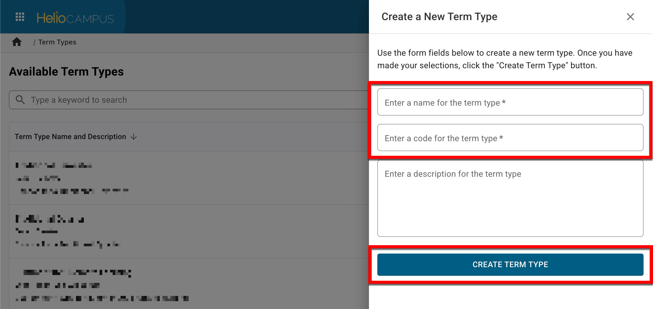Click the sort arrow beside Term Type Name
This screenshot has height=309, width=653.
pyautogui.click(x=134, y=137)
